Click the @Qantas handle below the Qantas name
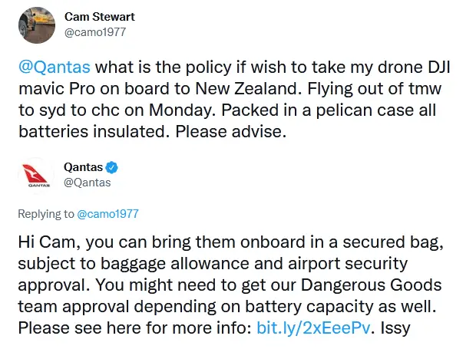 tap(88, 182)
